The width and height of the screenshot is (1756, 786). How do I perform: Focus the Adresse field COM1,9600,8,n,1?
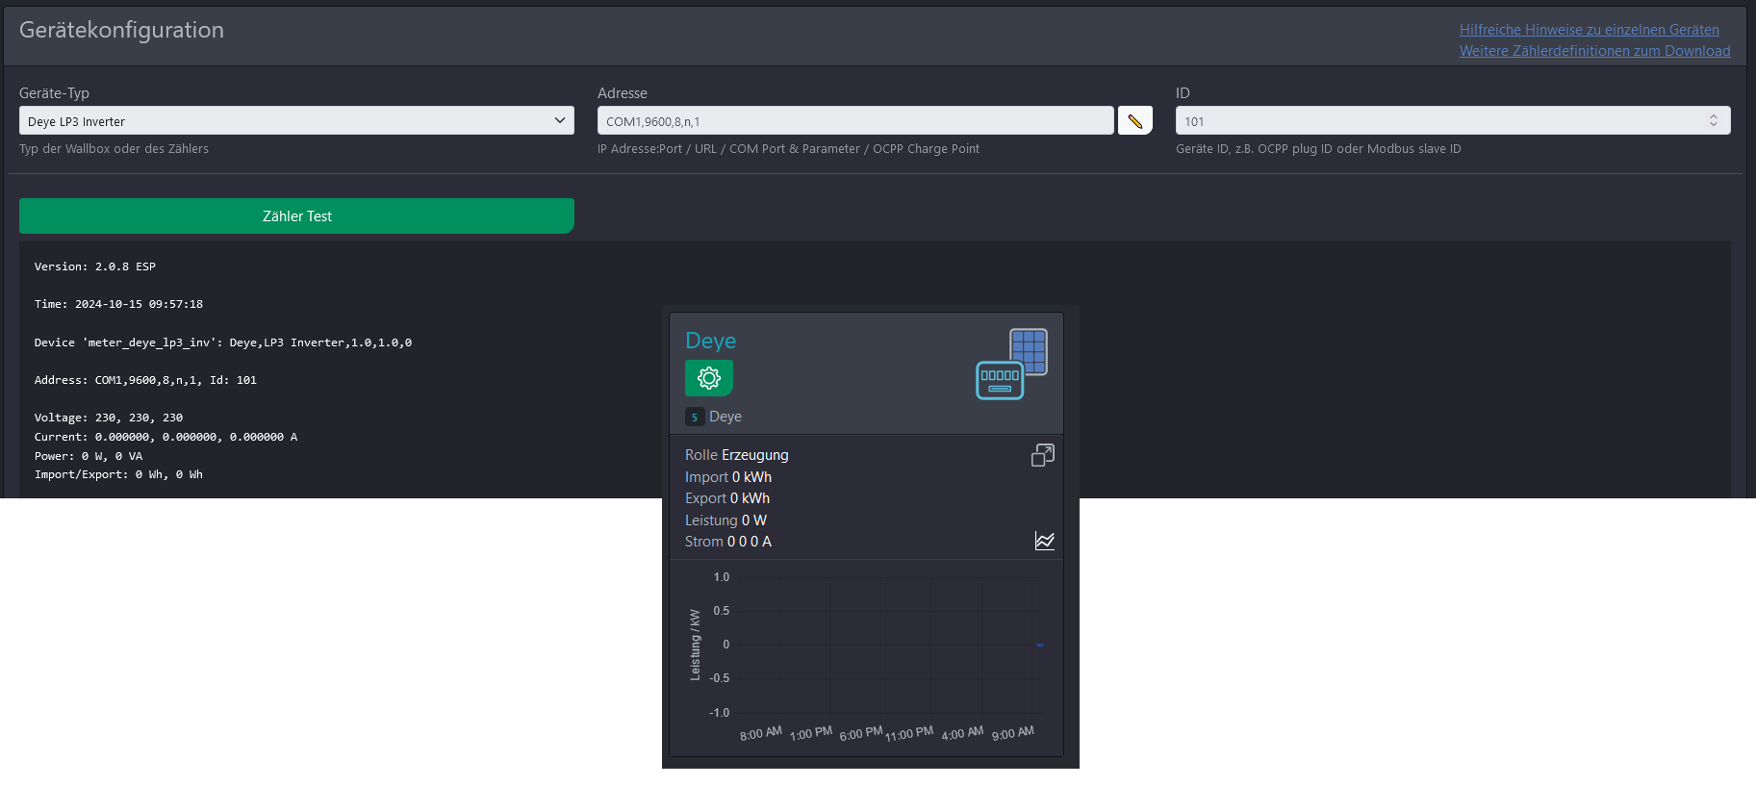(x=855, y=121)
